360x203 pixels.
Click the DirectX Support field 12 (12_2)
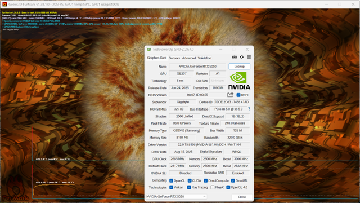[x=237, y=116]
